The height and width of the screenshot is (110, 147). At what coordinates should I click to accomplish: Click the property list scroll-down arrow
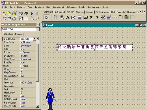coord(38,106)
